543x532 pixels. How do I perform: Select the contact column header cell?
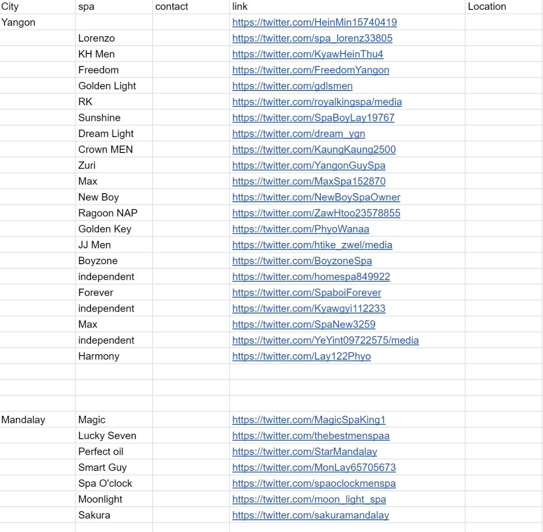point(191,7)
